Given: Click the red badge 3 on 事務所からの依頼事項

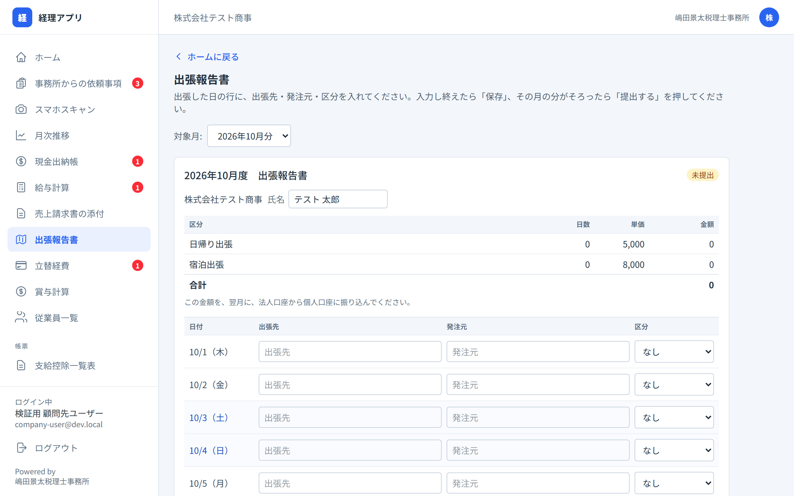Looking at the screenshot, I should (137, 83).
